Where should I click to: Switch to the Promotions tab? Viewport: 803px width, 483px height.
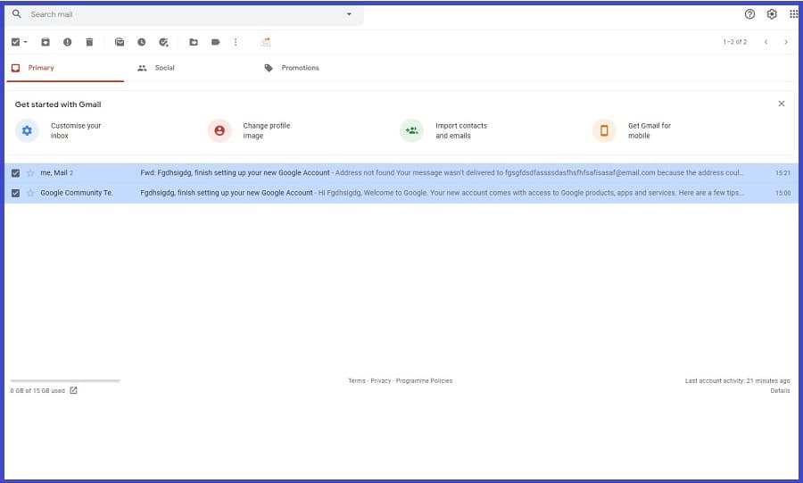click(x=300, y=68)
